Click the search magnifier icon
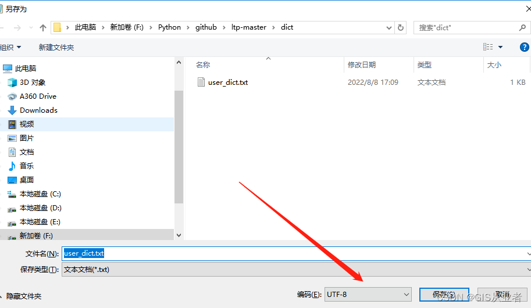This screenshot has width=531, height=308. [x=522, y=28]
